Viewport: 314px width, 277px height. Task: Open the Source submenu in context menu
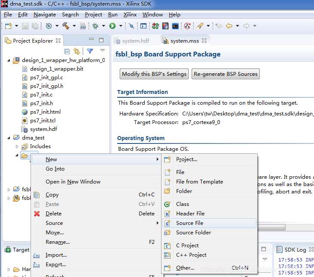tap(96, 223)
